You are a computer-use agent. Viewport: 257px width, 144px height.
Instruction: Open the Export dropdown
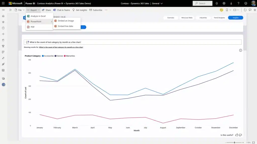(x=33, y=10)
